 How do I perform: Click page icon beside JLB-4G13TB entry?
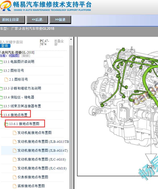15,142
